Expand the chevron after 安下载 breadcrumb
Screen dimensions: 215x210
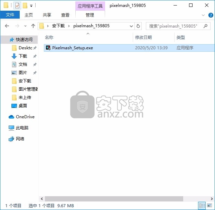click(x=69, y=26)
